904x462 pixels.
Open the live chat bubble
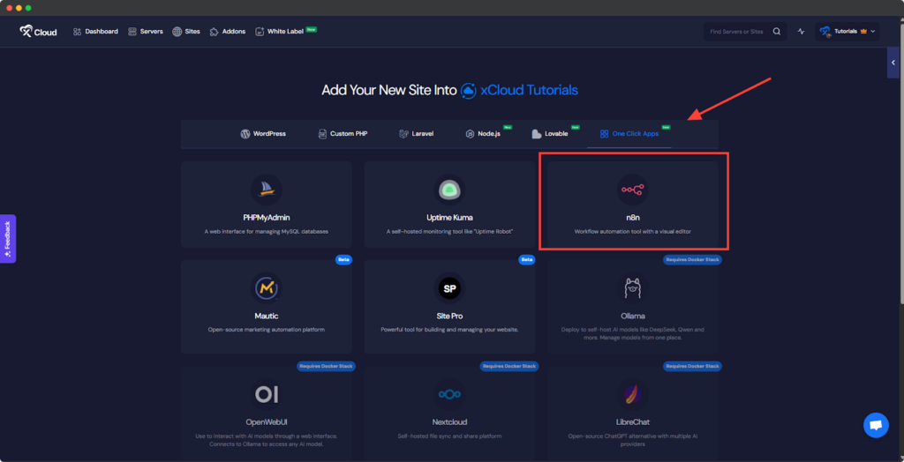point(876,425)
